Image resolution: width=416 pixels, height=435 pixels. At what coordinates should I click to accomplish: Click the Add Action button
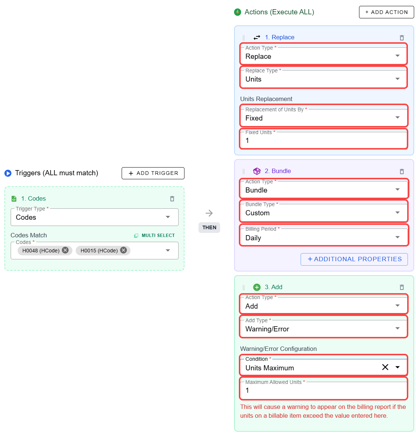(x=386, y=12)
